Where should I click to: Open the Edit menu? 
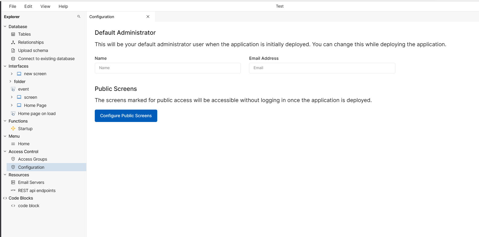28,6
